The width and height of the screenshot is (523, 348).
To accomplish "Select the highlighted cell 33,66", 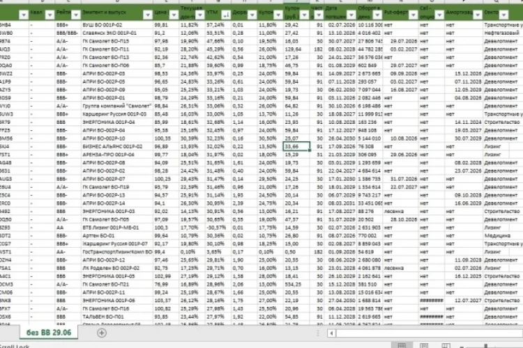I will pyautogui.click(x=296, y=147).
